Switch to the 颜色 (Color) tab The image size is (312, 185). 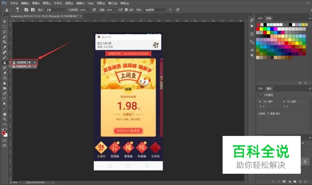(x=260, y=18)
